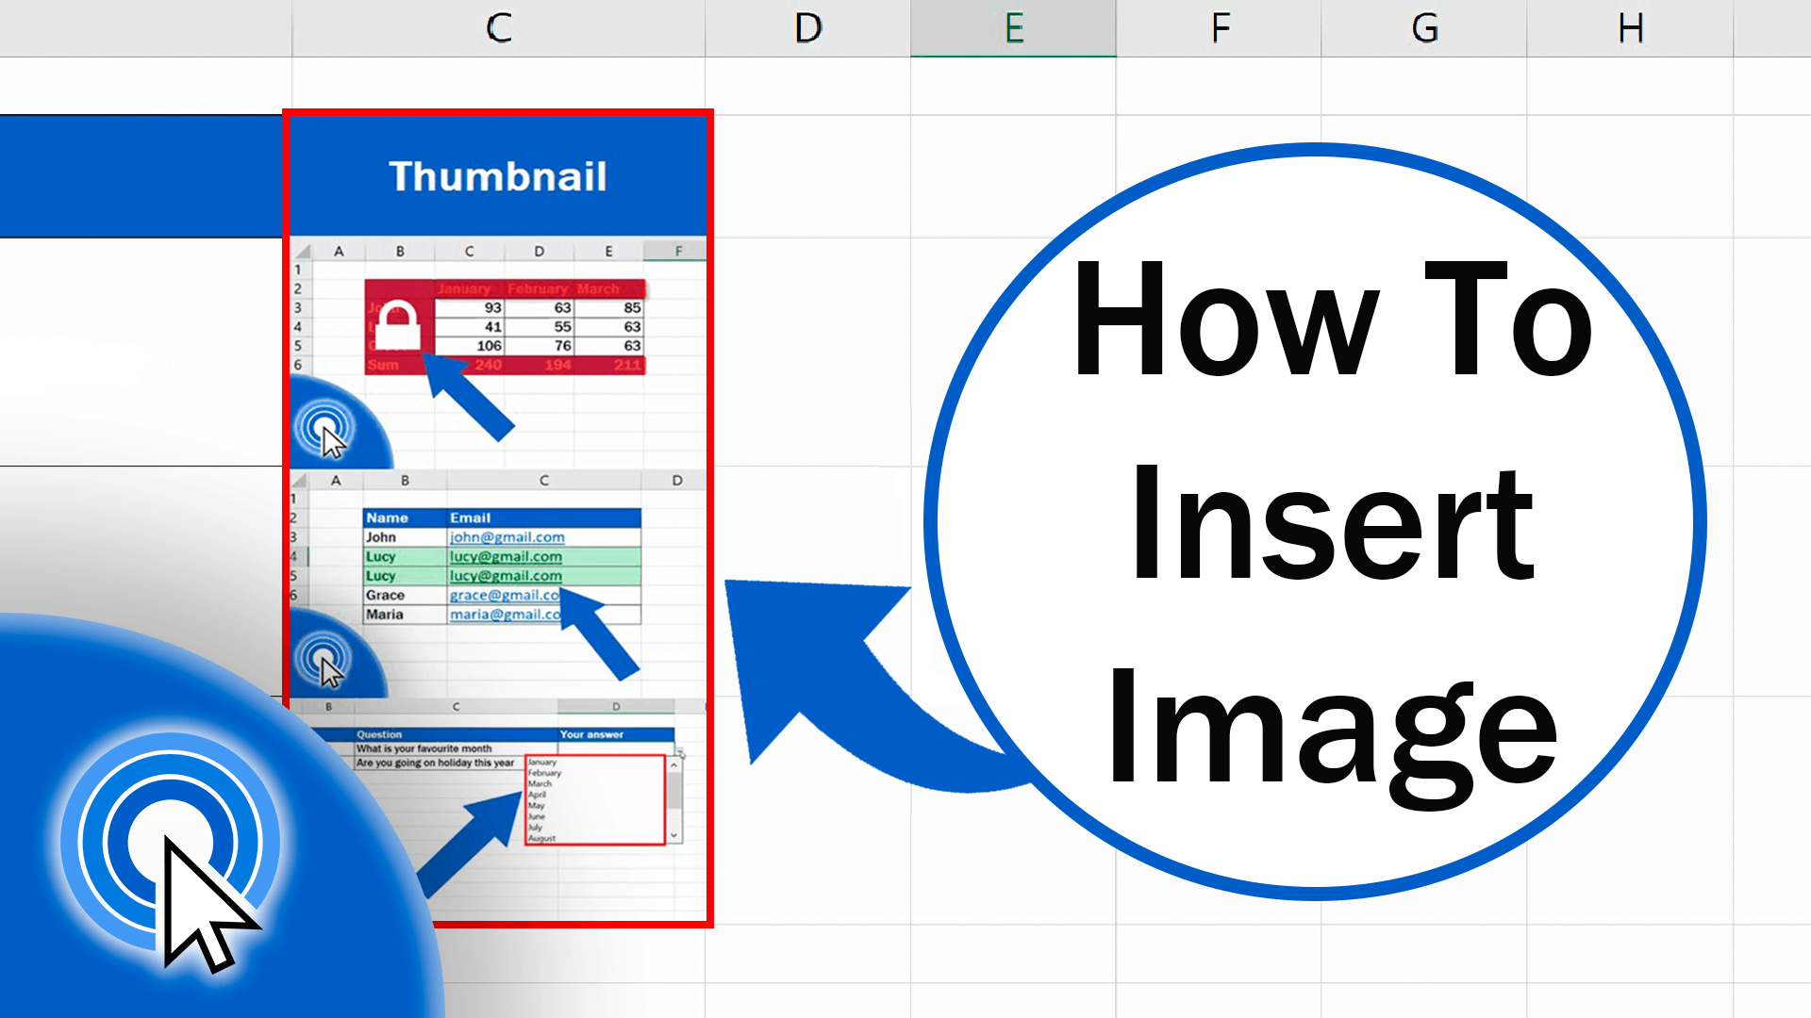Click the blue arrow pointing at grace email

click(x=598, y=632)
